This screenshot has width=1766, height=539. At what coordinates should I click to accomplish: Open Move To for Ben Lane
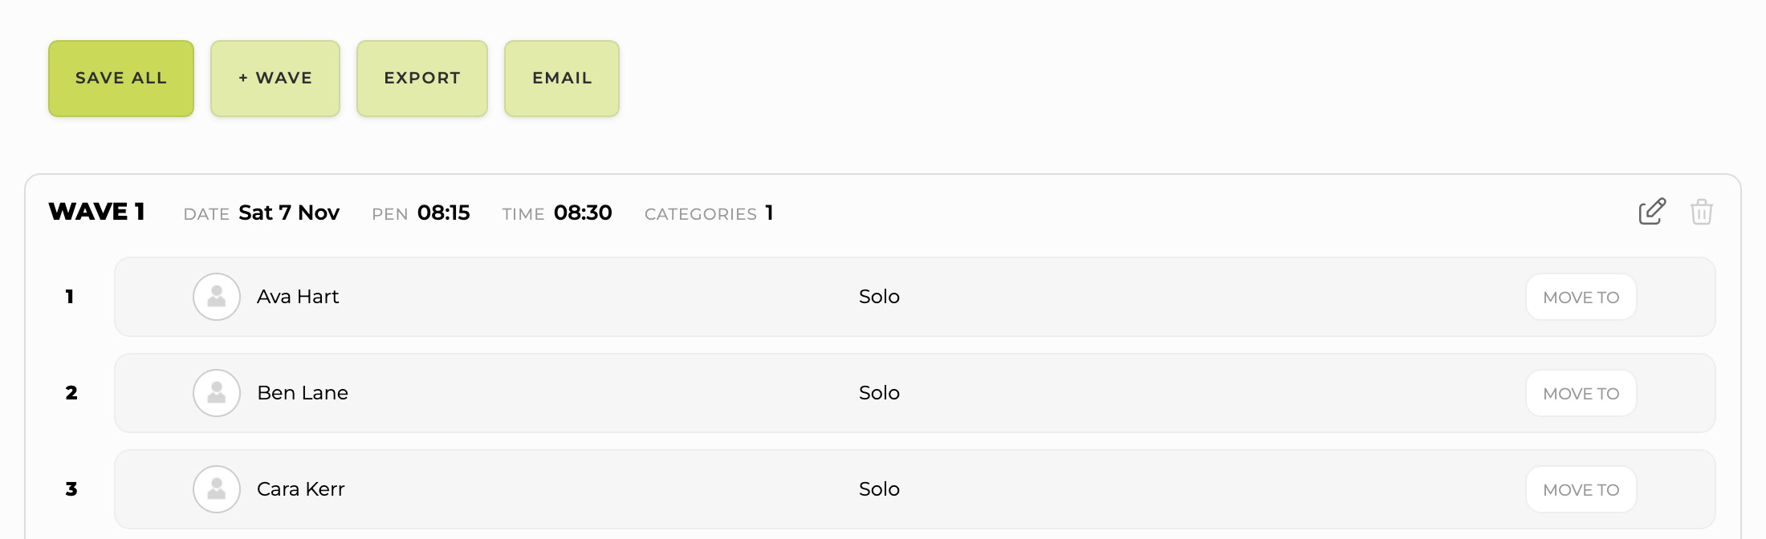pos(1581,393)
